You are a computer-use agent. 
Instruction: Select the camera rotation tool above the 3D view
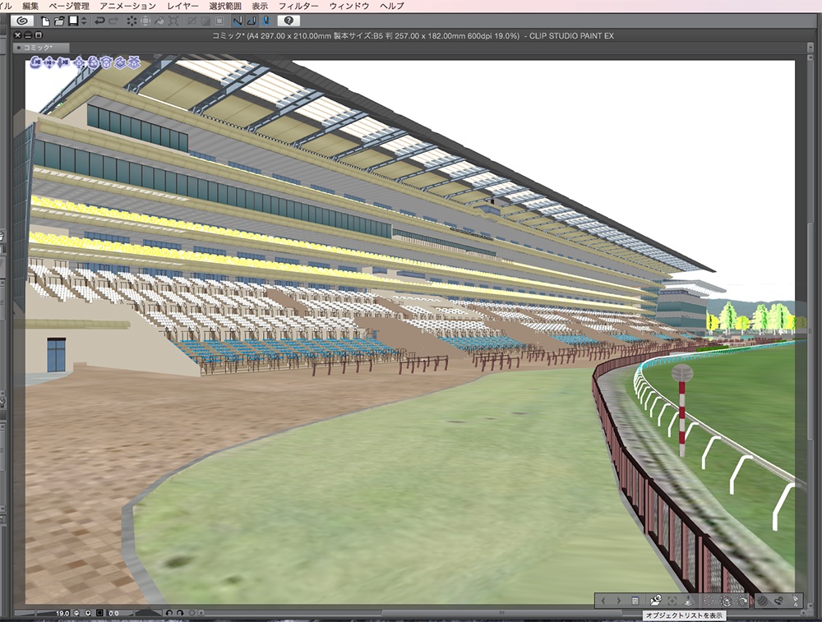(36, 63)
